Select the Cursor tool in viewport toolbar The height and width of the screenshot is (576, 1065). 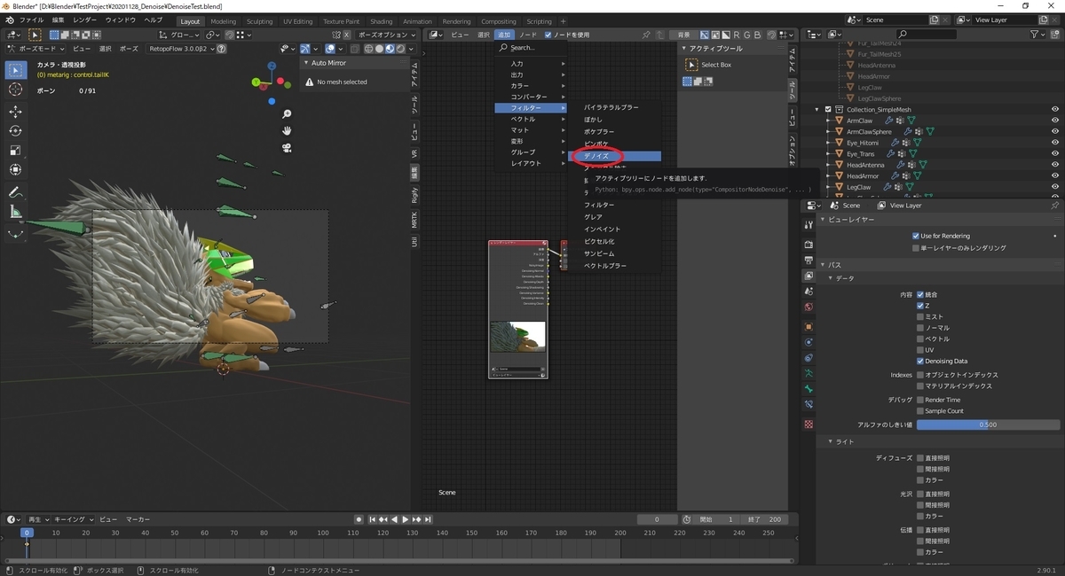click(x=16, y=90)
